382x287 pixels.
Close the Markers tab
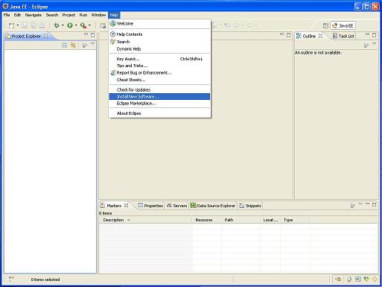point(126,206)
